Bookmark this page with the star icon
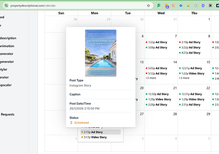Screen dimensions: 219x154 pos(148,5)
